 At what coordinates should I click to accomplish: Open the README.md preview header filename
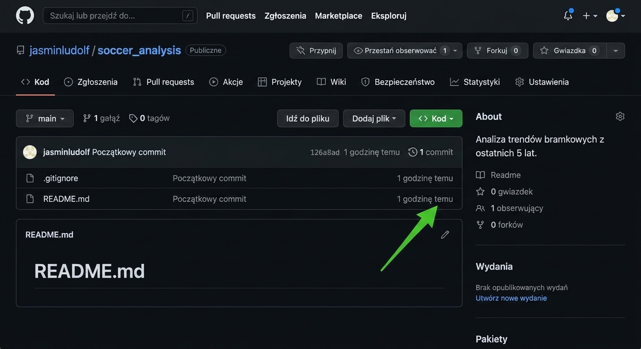pos(49,234)
